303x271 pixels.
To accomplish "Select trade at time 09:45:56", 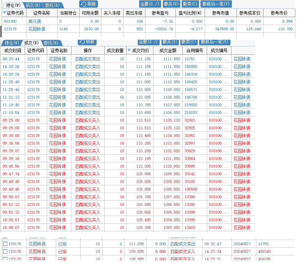I will (128, 166).
